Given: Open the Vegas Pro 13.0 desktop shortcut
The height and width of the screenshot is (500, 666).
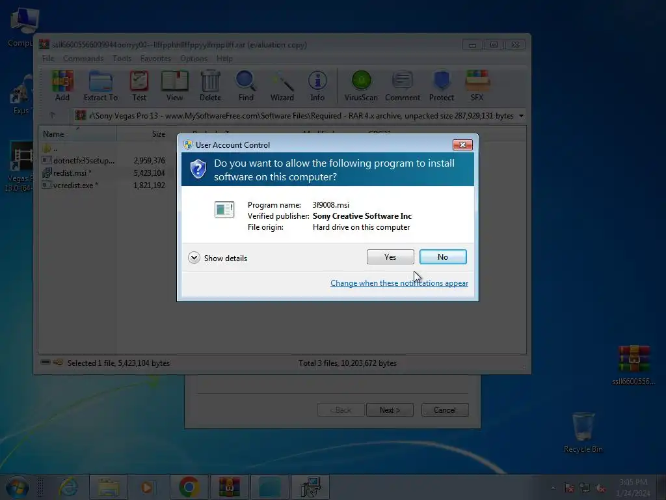Looking at the screenshot, I should tap(20, 167).
